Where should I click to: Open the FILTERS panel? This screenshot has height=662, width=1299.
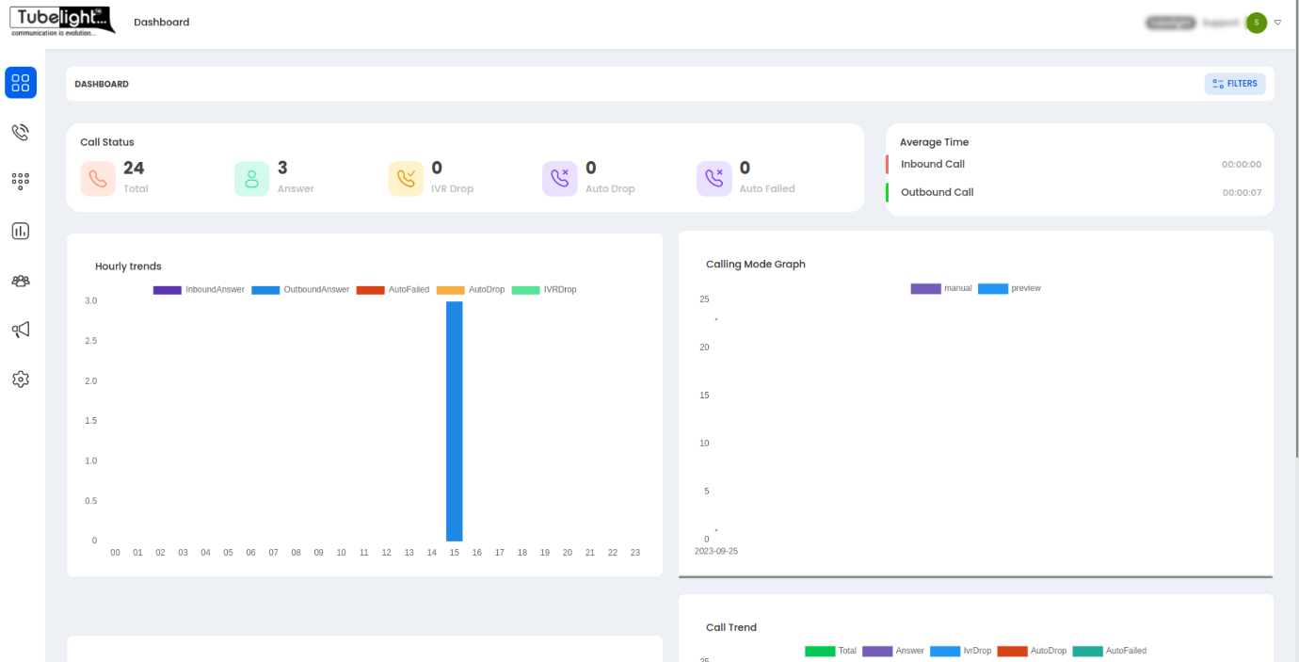coord(1235,84)
